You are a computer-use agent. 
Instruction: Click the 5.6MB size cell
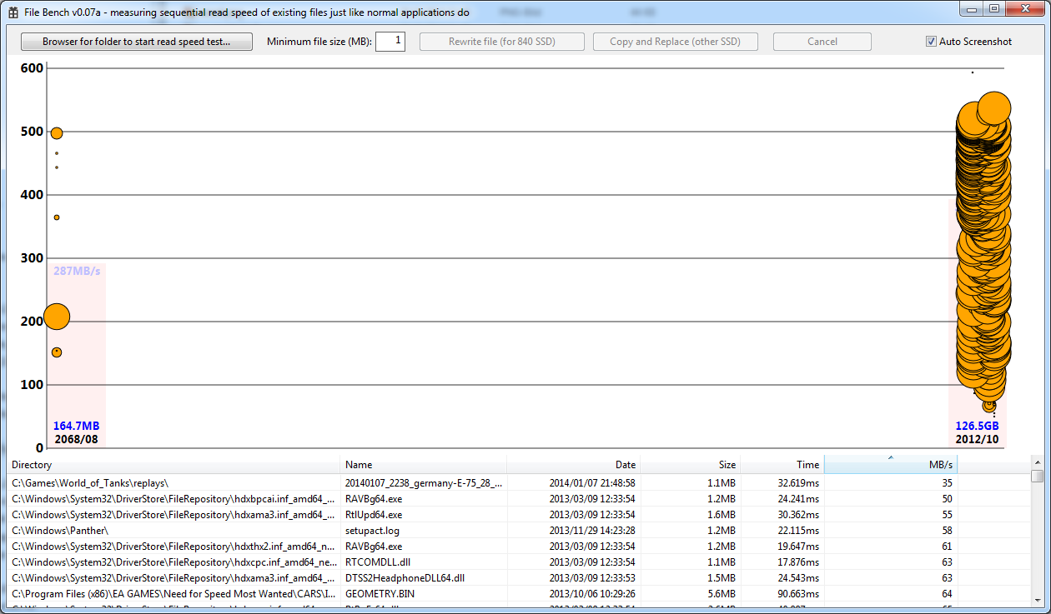click(x=722, y=594)
